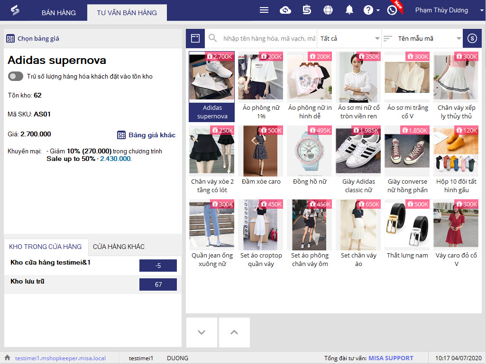Click the MShopKeeper logo icon
Viewport: 486px width, 364px height.
15,10
